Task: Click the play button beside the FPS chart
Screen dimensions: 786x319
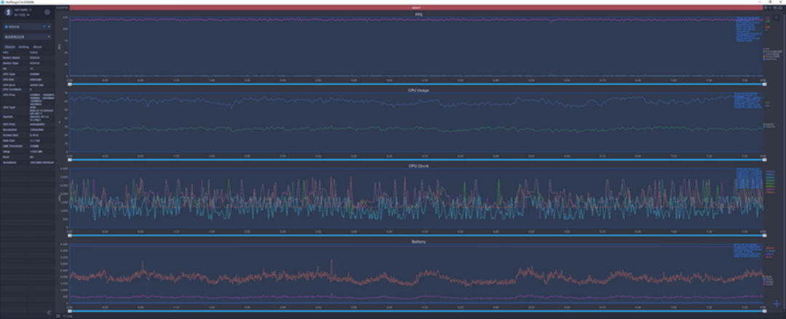Action: point(777,17)
